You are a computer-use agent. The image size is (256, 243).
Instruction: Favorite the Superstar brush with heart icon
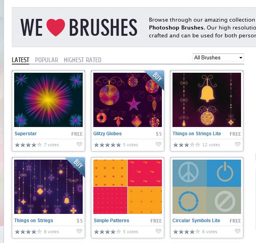click(x=79, y=144)
